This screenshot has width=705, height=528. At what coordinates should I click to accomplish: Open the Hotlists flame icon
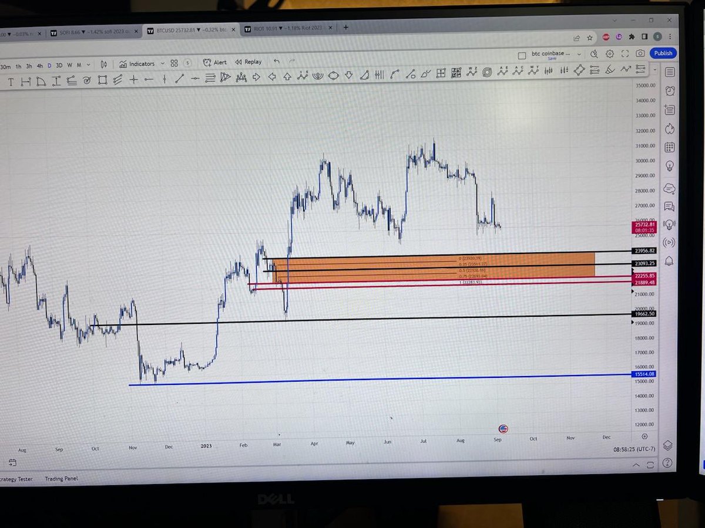670,128
